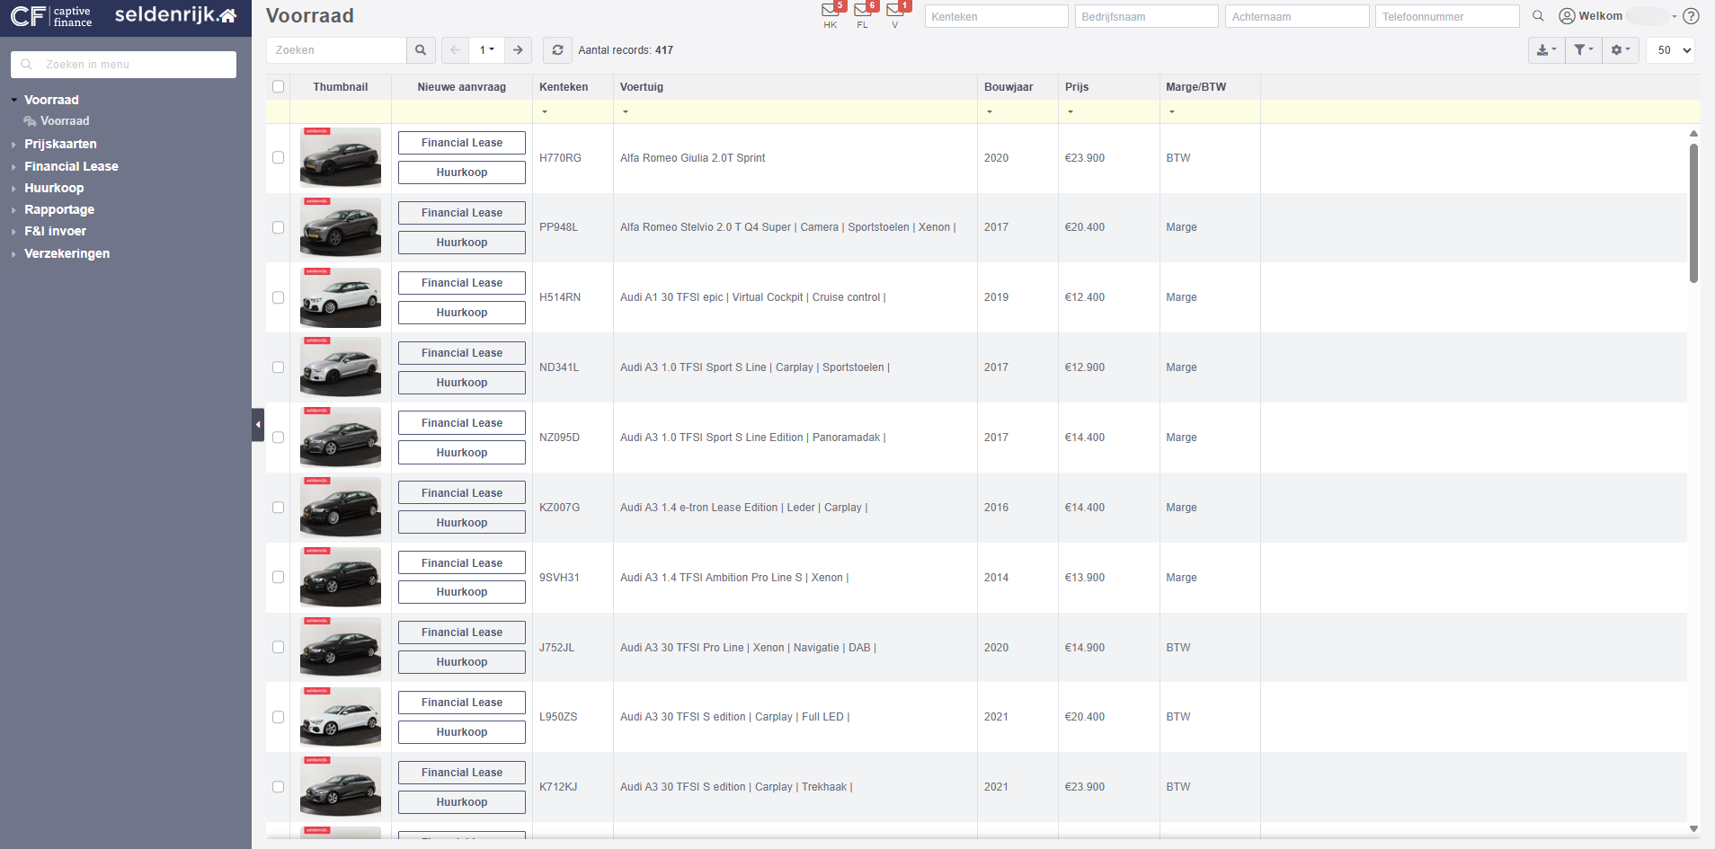Go to the next records page
The height and width of the screenshot is (849, 1715).
[x=518, y=50]
